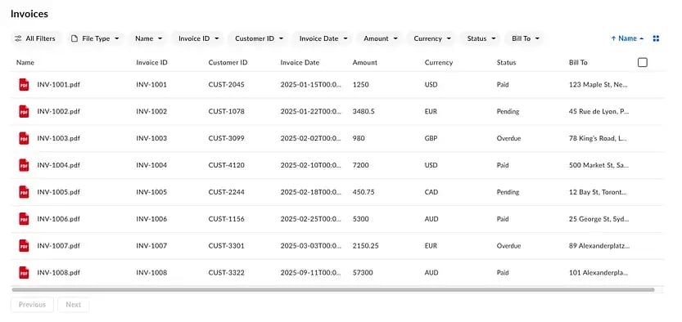This screenshot has width=682, height=322.
Task: Switch to grid view icon
Action: pos(657,38)
